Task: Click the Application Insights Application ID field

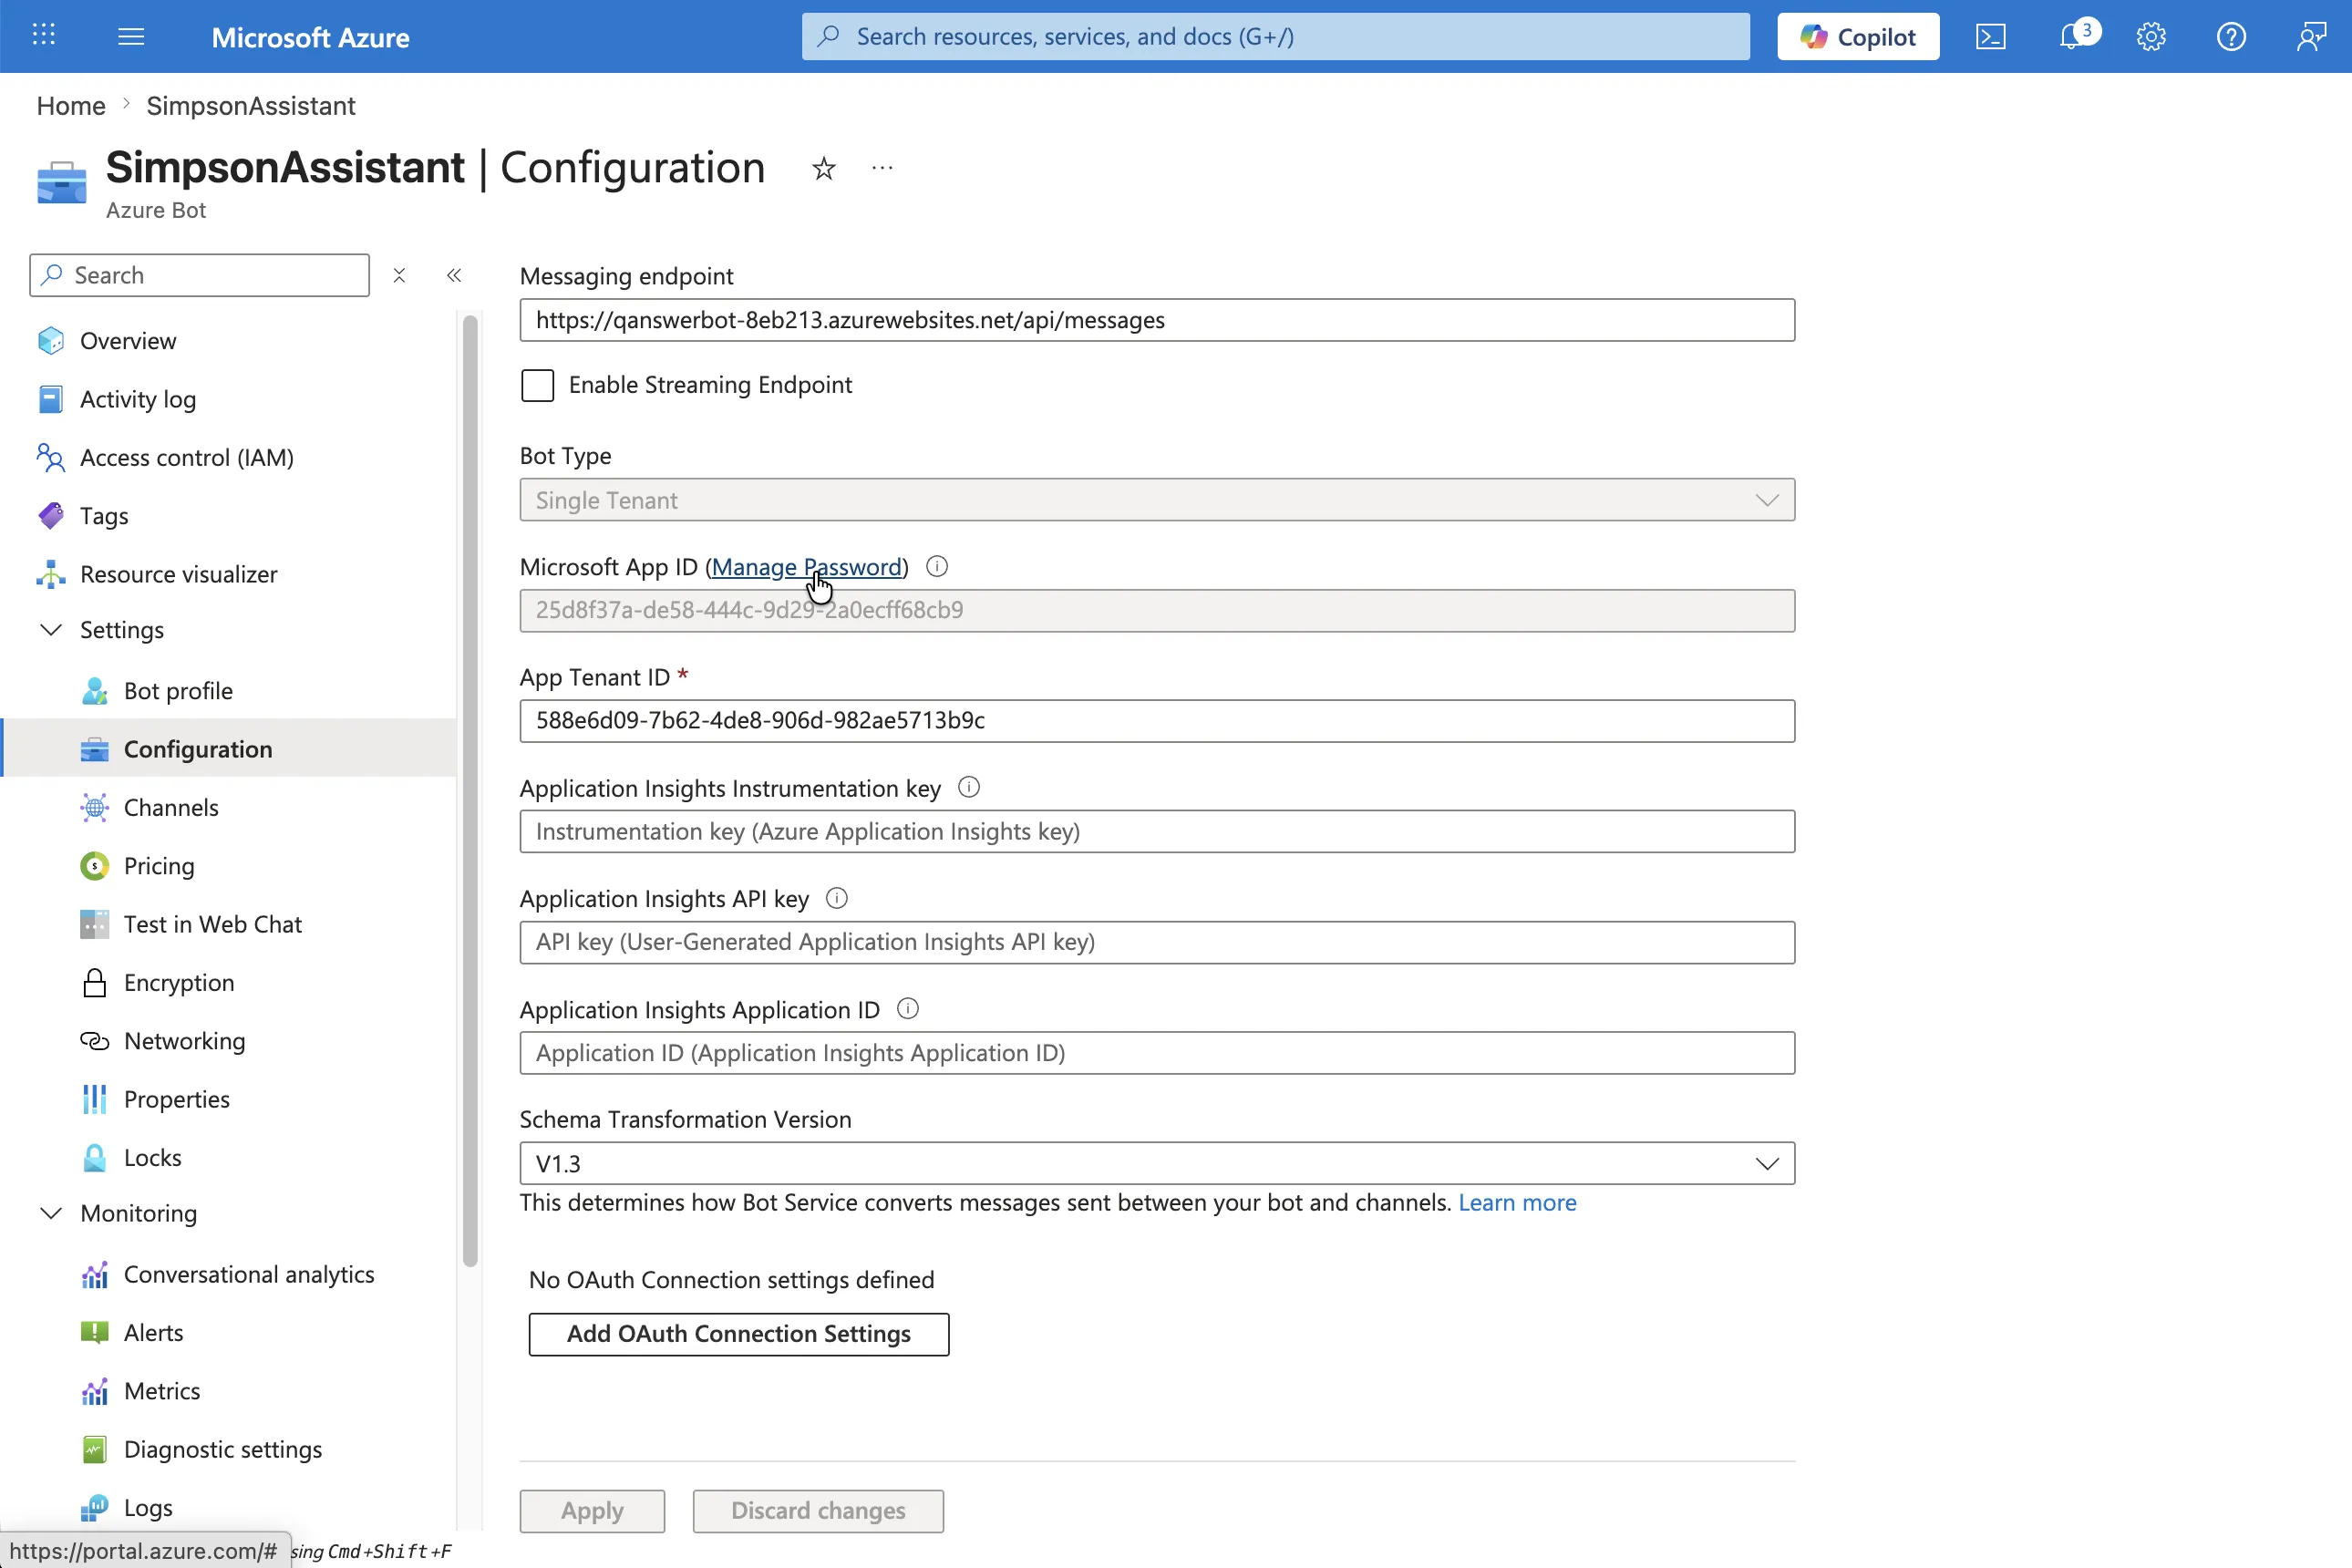Action: tap(1157, 1053)
